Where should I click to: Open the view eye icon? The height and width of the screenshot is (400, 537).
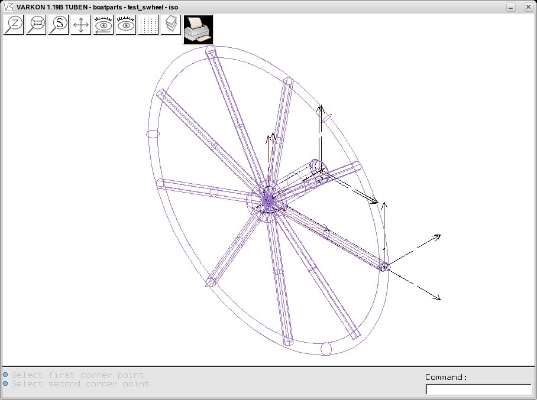click(x=126, y=25)
